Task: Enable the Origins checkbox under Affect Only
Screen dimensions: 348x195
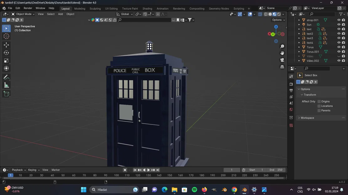Action: pyautogui.click(x=319, y=101)
